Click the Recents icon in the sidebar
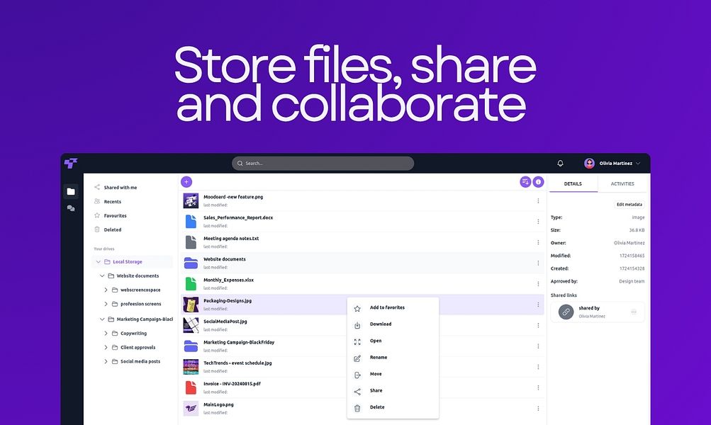Screen dimensions: 711x425 [96, 201]
